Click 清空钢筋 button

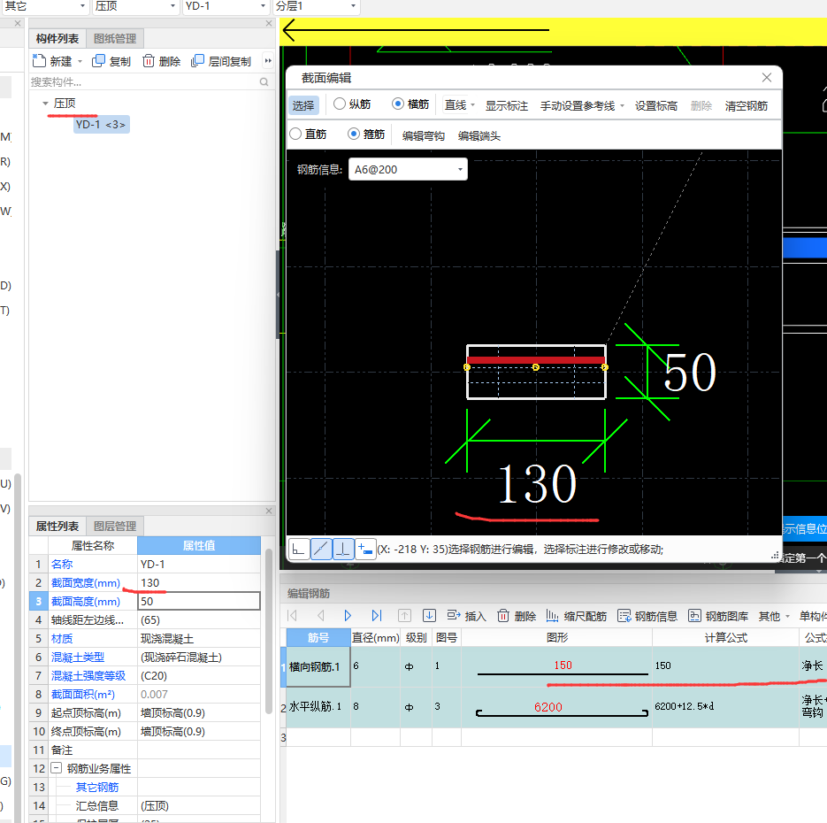coord(746,105)
